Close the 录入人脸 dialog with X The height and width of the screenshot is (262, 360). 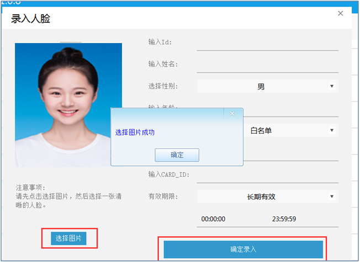pyautogui.click(x=341, y=13)
